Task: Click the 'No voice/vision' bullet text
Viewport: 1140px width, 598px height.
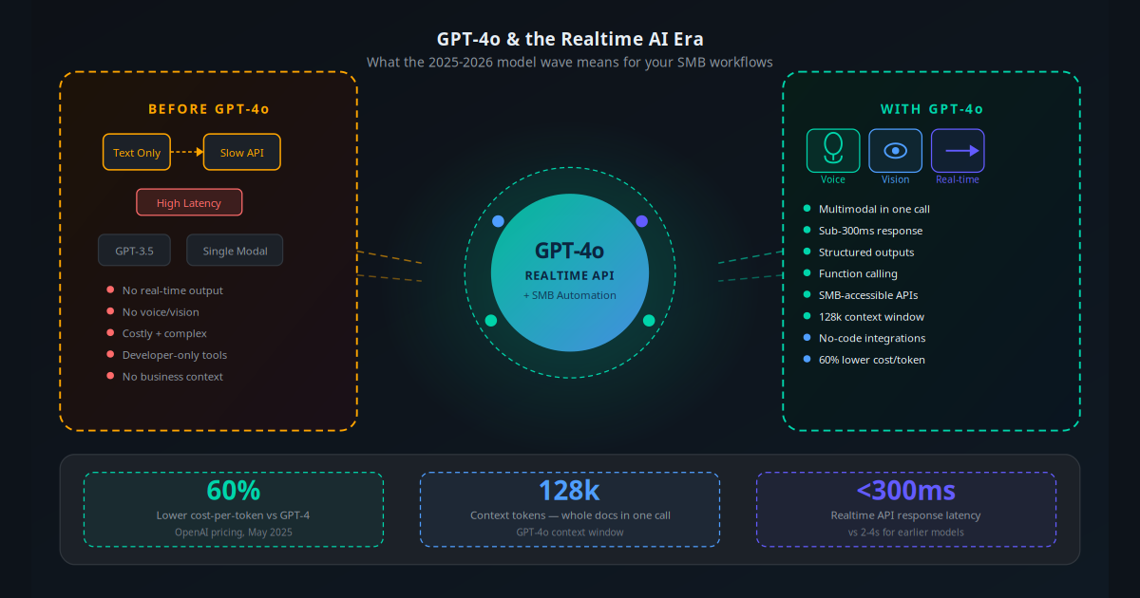Action: [161, 312]
